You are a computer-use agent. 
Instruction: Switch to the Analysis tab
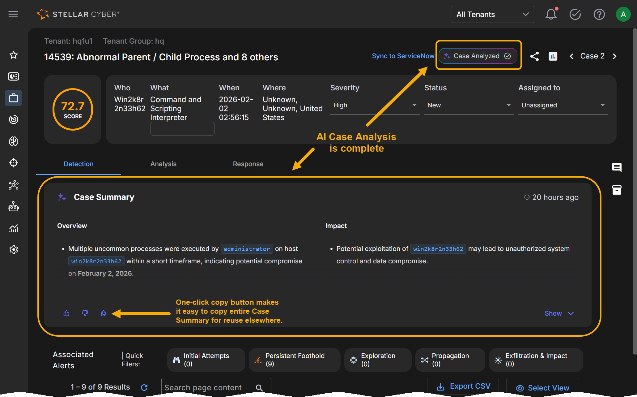pos(163,164)
